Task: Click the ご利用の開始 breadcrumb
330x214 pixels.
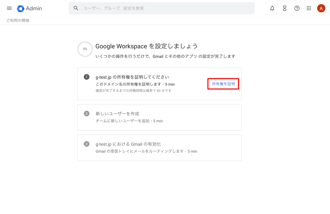Action: pyautogui.click(x=18, y=20)
